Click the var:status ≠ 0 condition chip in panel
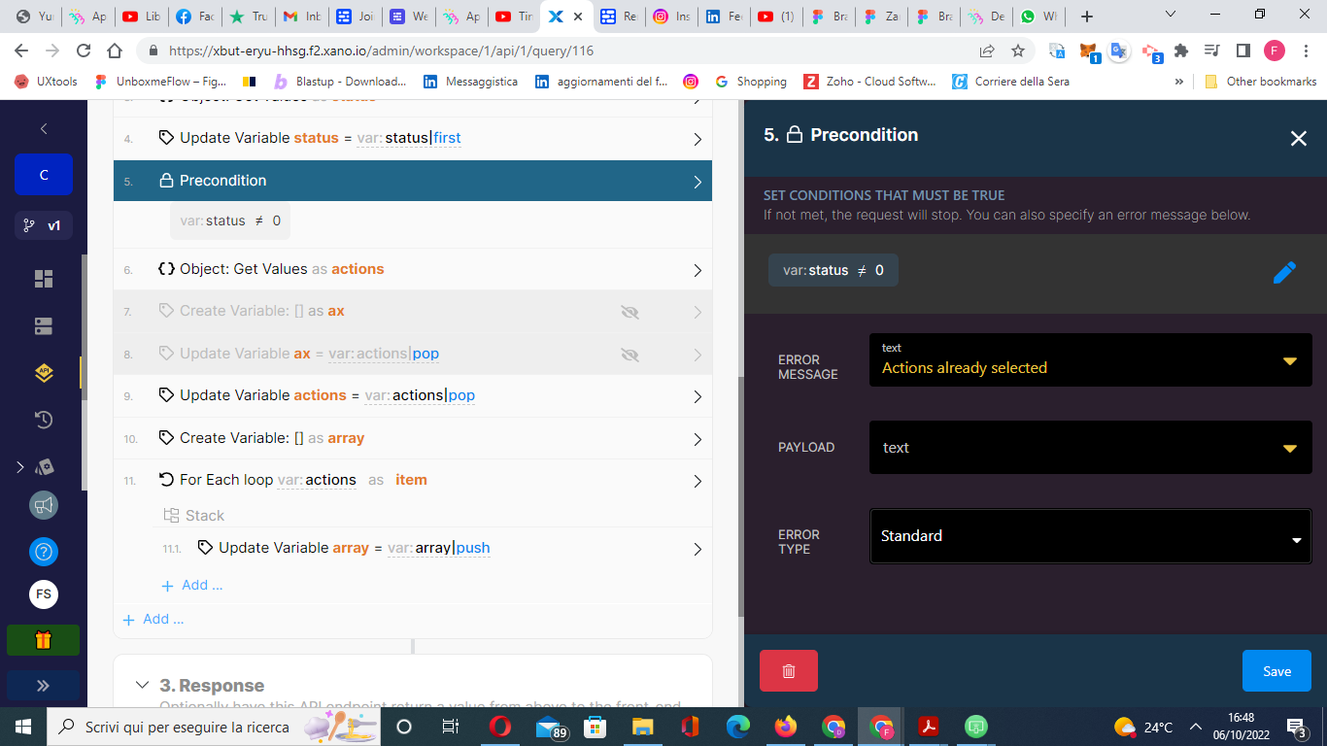The image size is (1327, 746). 834,270
